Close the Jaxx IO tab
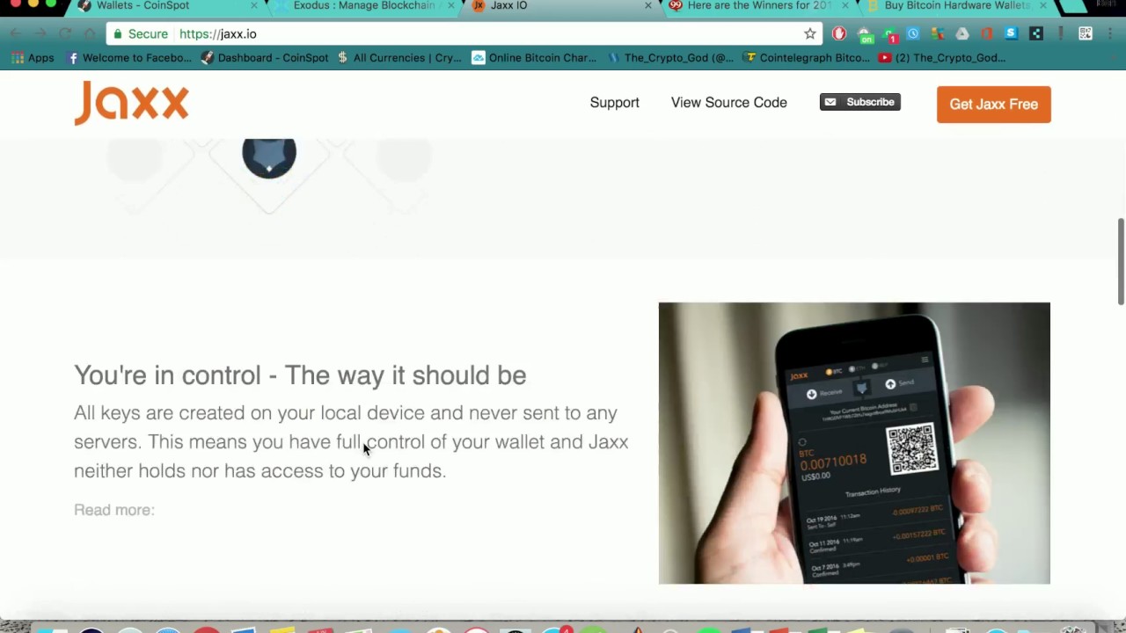Image resolution: width=1126 pixels, height=633 pixels. tap(648, 5)
